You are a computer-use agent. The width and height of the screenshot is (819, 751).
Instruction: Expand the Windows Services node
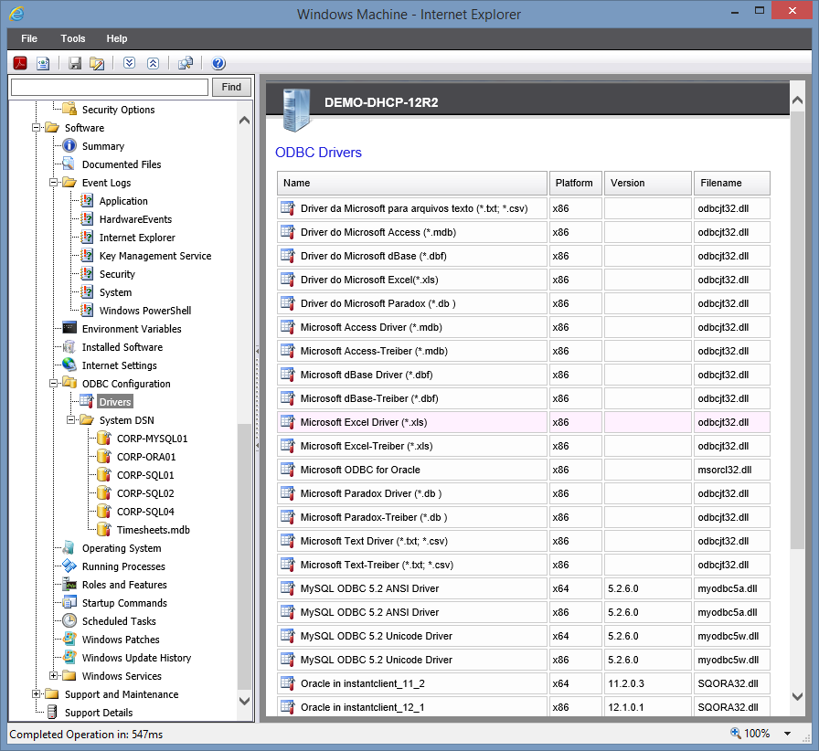pyautogui.click(x=55, y=676)
